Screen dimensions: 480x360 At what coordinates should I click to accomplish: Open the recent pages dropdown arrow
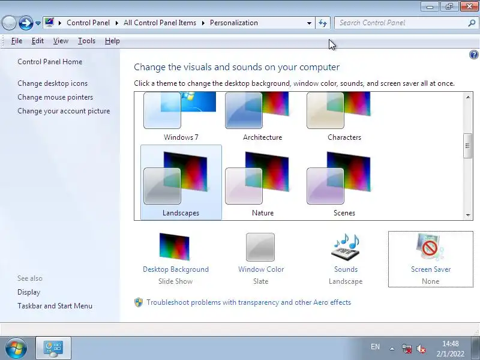point(38,23)
